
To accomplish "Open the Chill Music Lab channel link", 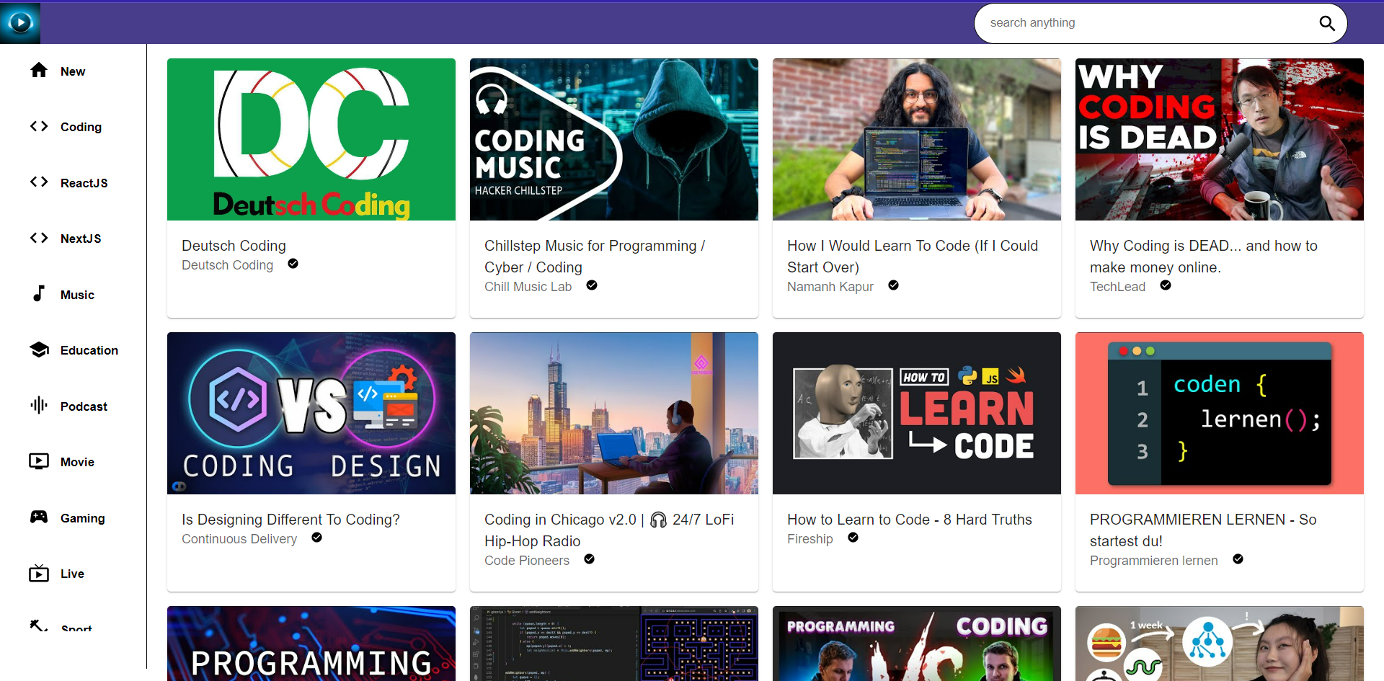I will pos(528,287).
